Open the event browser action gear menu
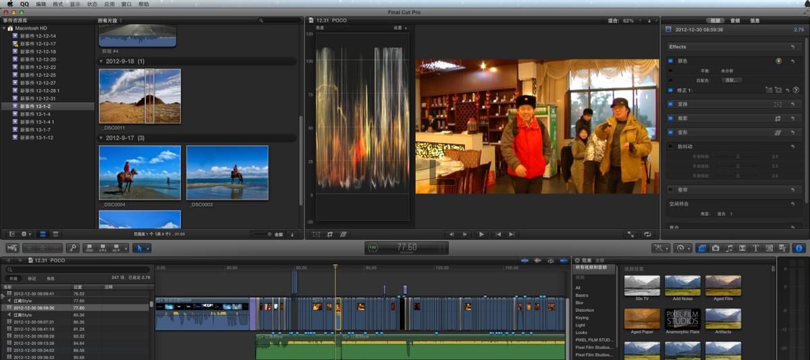The height and width of the screenshot is (360, 810). (x=28, y=234)
